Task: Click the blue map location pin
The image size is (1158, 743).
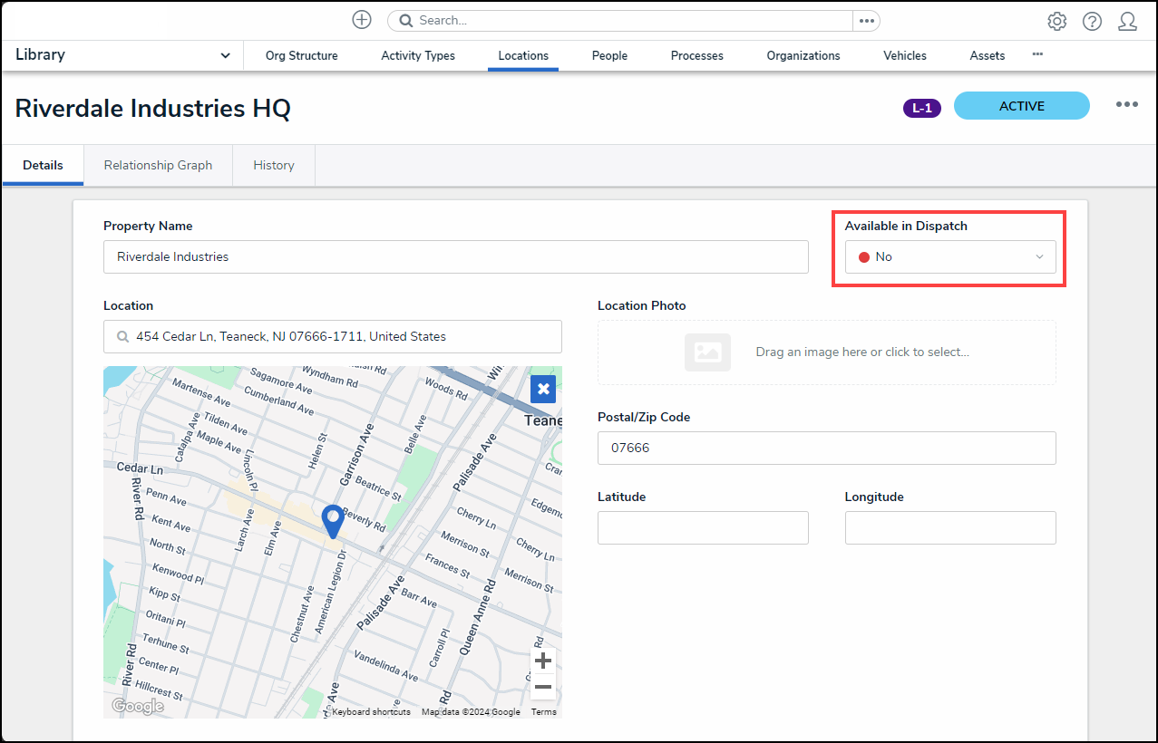Action: tap(333, 520)
